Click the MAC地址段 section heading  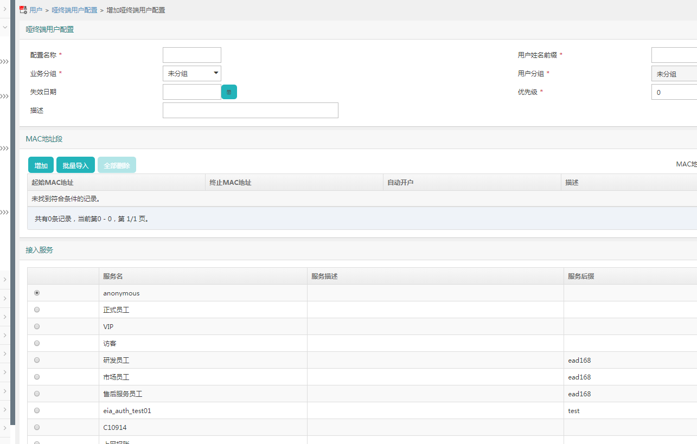pos(44,139)
